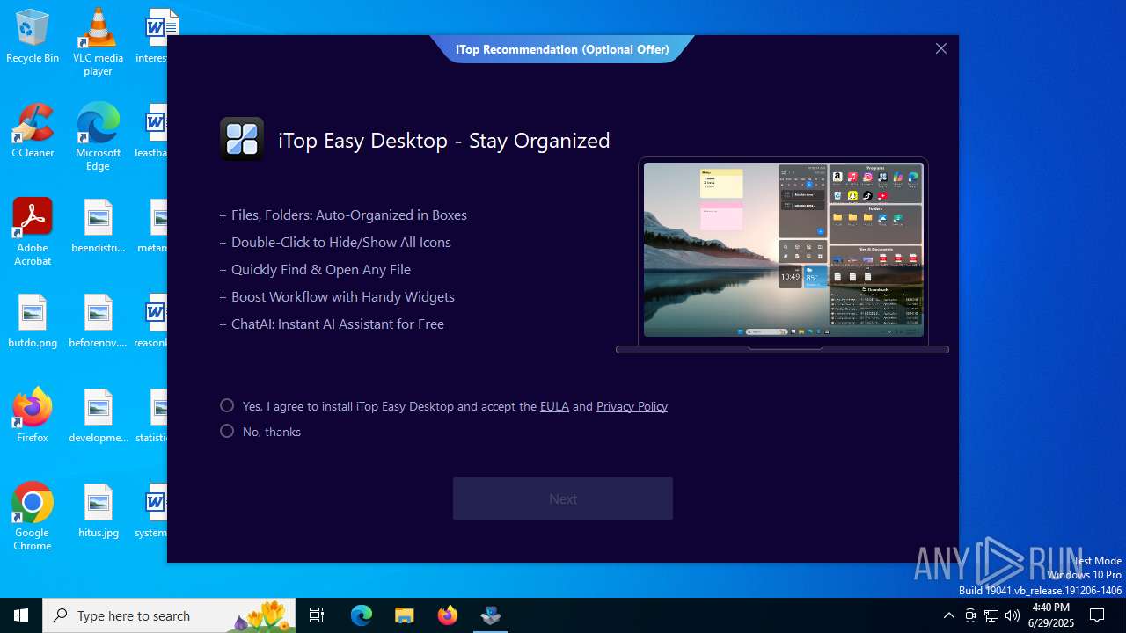Screen dimensions: 1126x633
Task: Select Firefox desktop shortcut
Action: [33, 416]
